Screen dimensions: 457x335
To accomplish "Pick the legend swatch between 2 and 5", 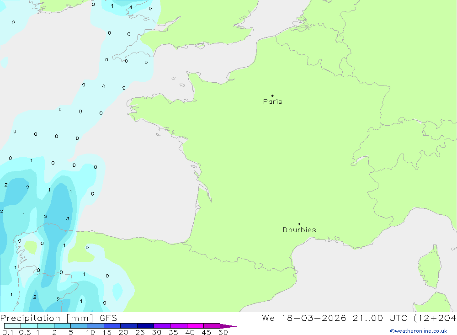I will coord(62,326).
